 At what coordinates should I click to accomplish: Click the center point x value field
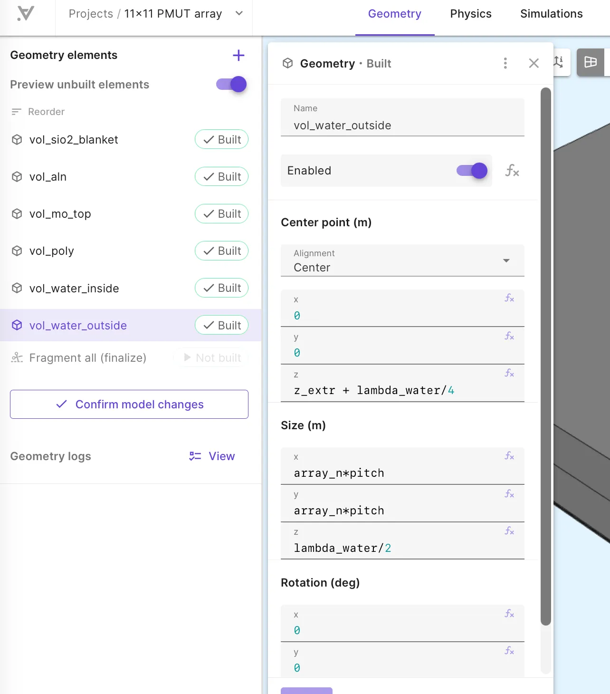click(x=402, y=308)
